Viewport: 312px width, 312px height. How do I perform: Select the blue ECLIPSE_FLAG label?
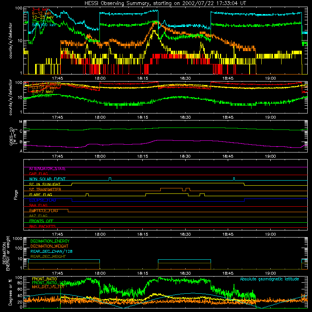point(43,200)
